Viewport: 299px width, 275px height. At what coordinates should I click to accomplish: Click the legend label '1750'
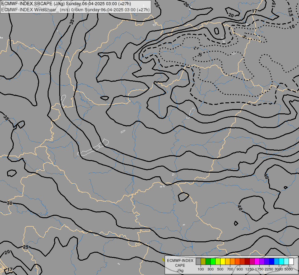259,269
